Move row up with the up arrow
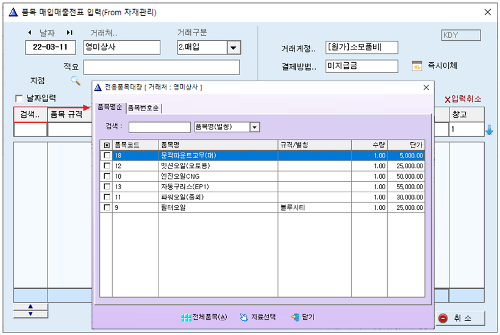Viewport: 500px width, 335px height. [x=30, y=306]
